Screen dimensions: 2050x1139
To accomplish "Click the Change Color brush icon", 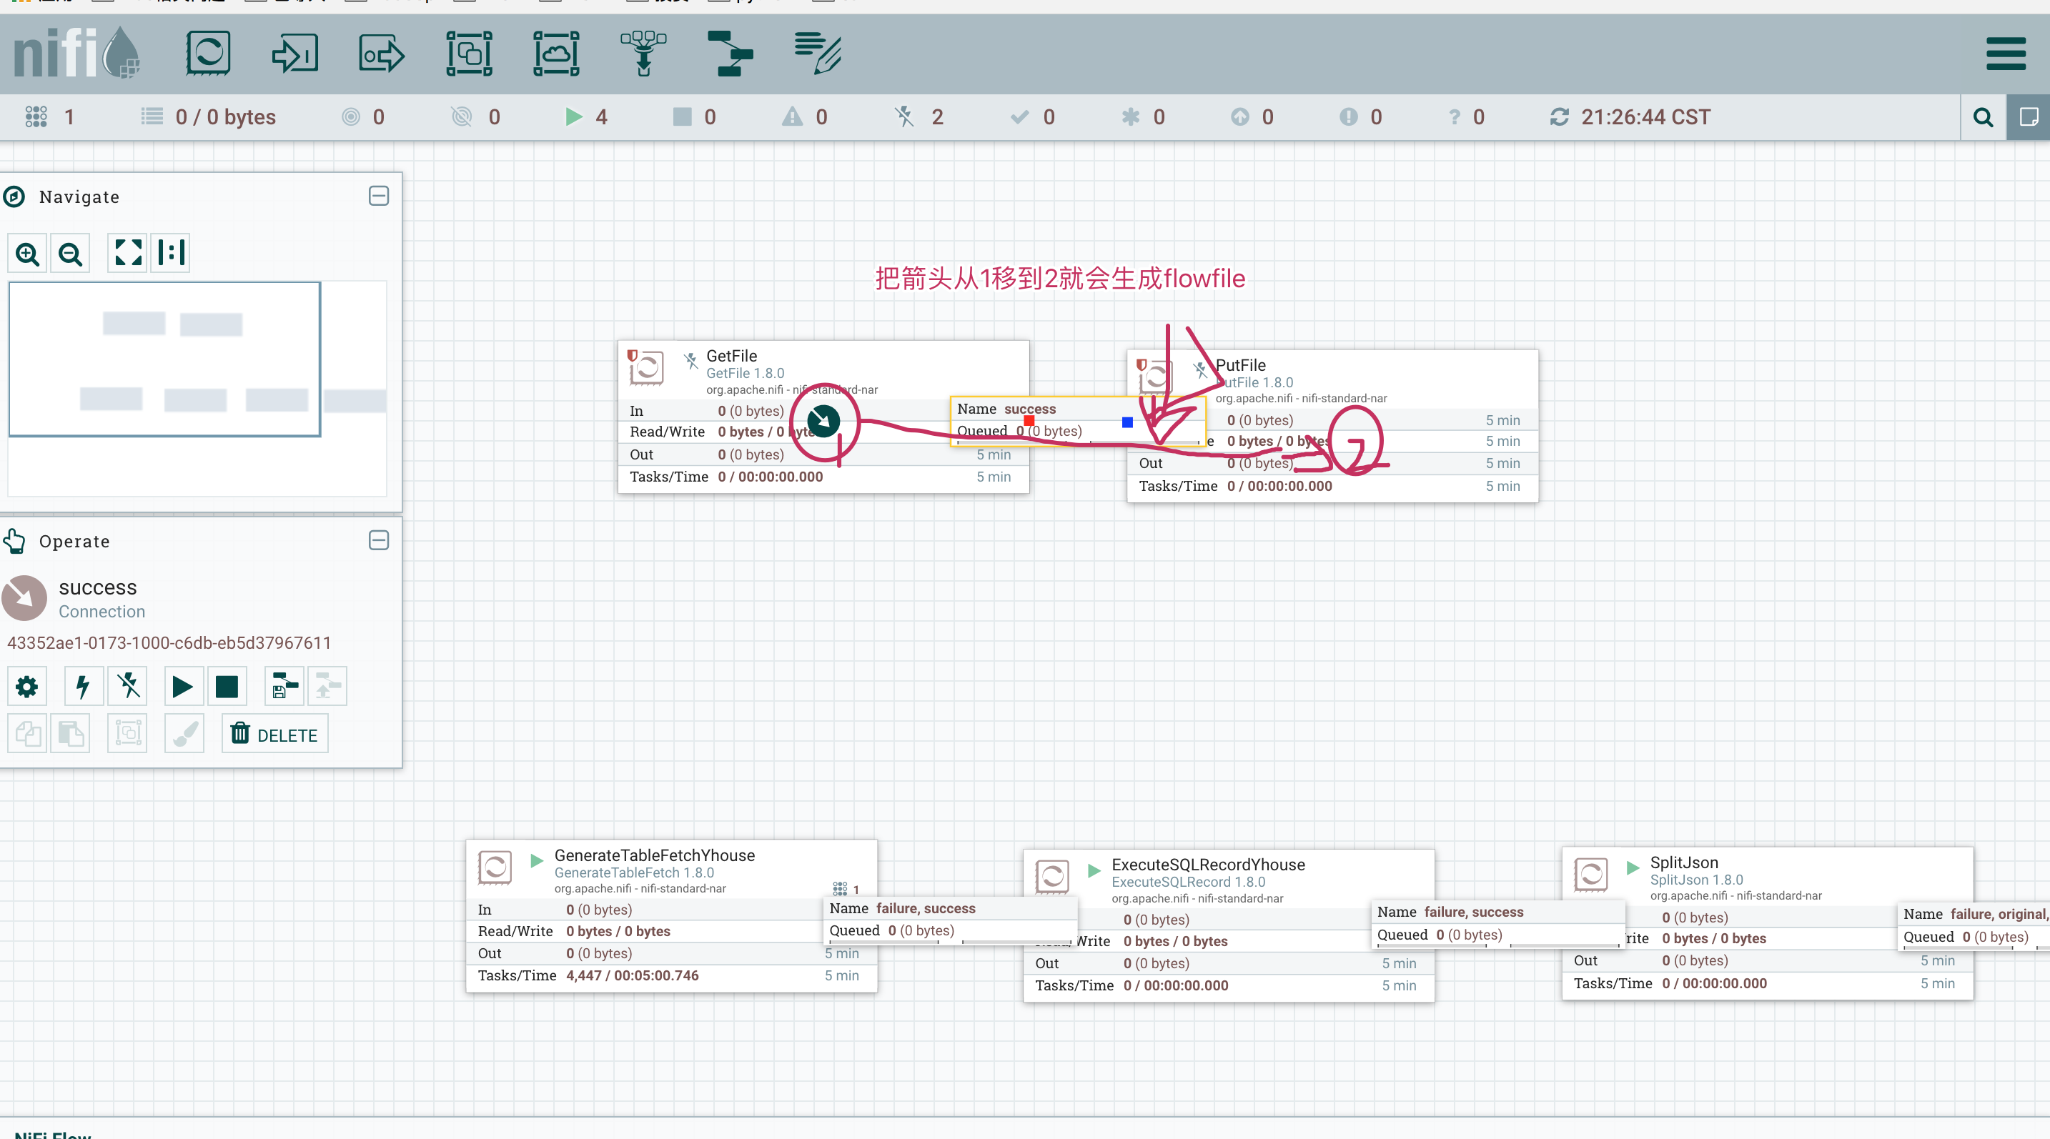I will pos(184,733).
